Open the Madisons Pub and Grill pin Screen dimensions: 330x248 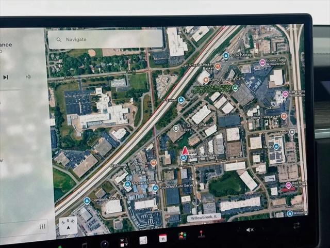(x=154, y=163)
